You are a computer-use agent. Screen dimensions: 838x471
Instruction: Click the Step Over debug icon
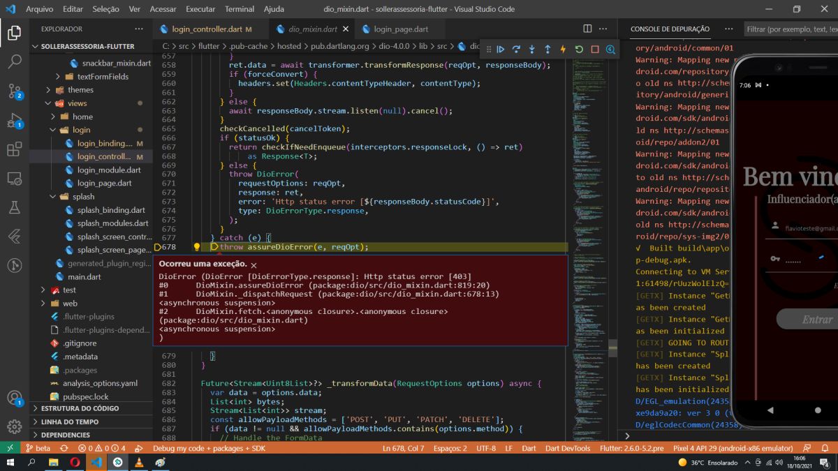[x=516, y=50]
